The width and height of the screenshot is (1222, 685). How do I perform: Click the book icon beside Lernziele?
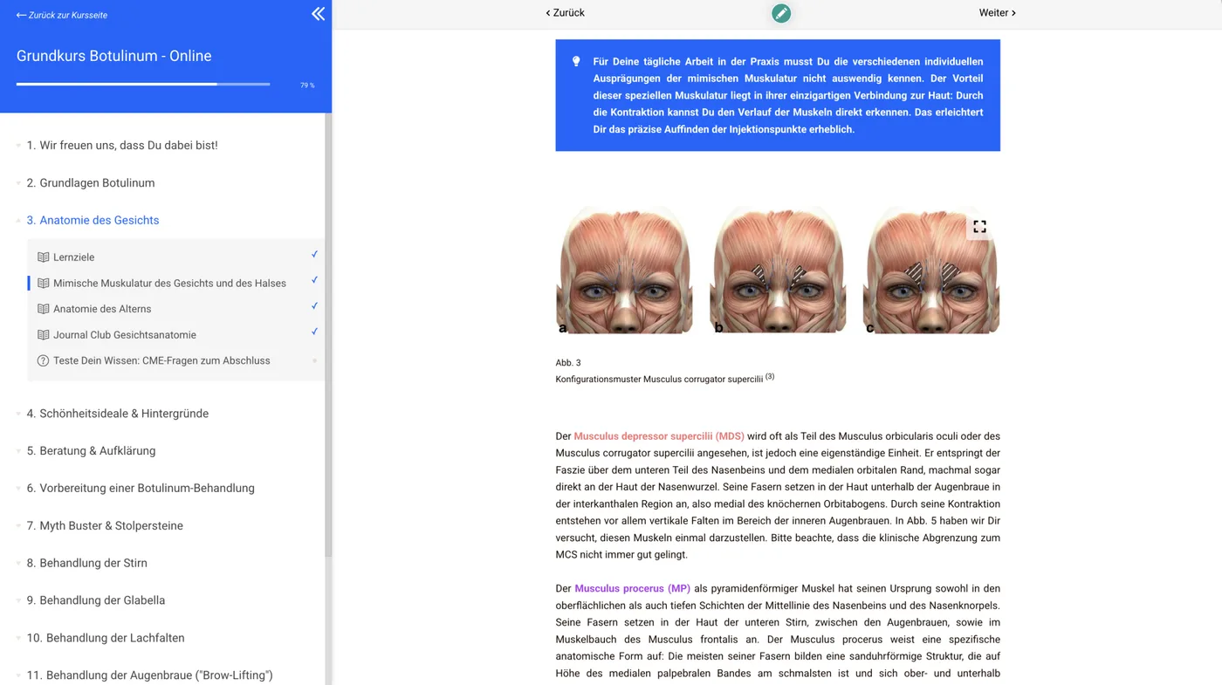43,257
